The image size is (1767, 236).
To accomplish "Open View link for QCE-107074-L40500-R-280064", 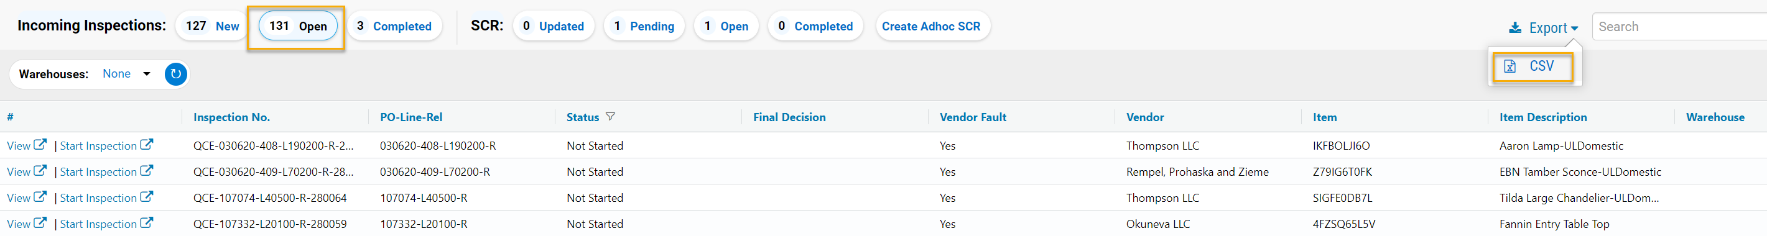I will [x=19, y=197].
